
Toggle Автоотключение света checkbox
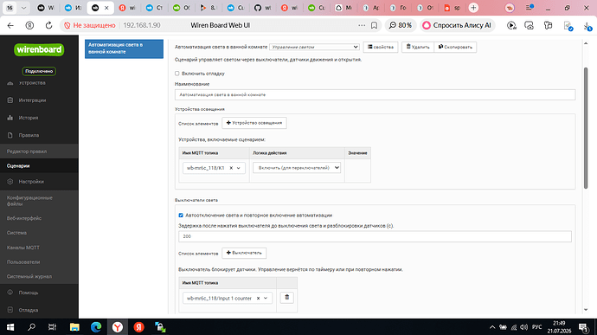click(181, 216)
